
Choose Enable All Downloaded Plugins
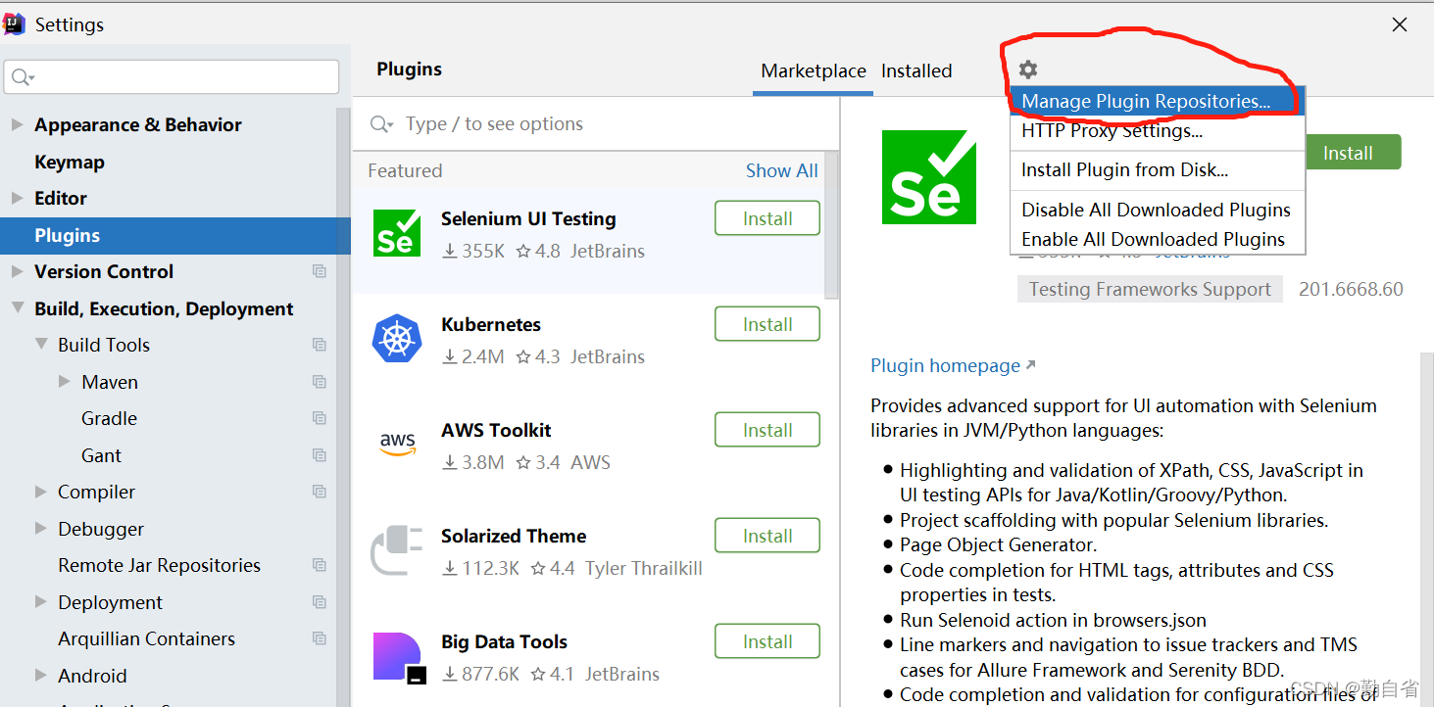[1157, 240]
